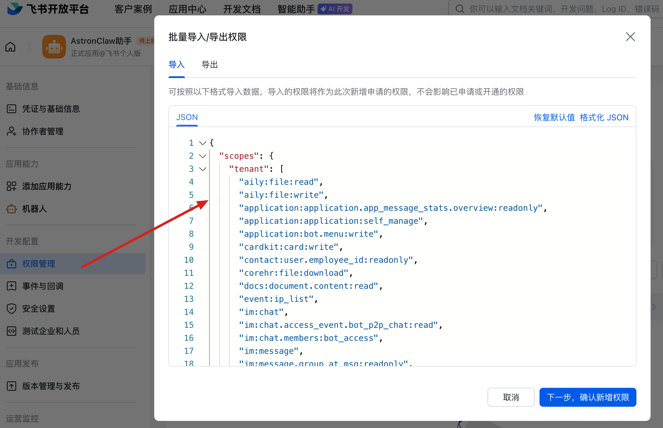Click the 安全设置 shield icon
Viewport: 663px width, 428px height.
tap(12, 309)
